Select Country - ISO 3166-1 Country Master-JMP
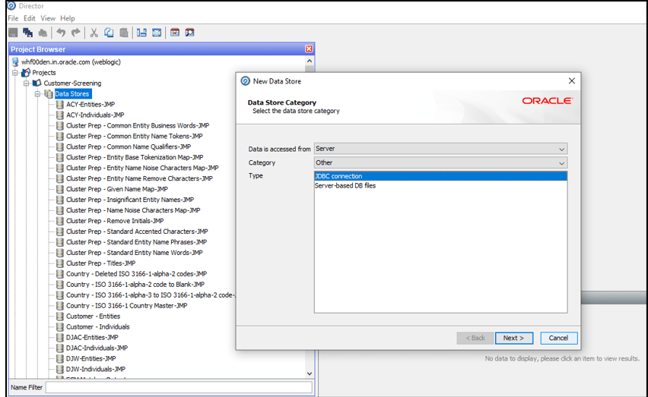 pyautogui.click(x=126, y=306)
